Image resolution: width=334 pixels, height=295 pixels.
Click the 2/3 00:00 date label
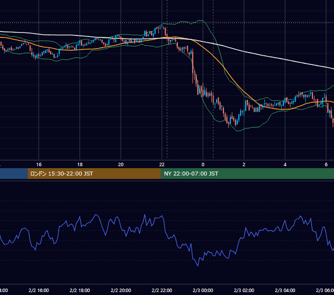click(x=203, y=290)
